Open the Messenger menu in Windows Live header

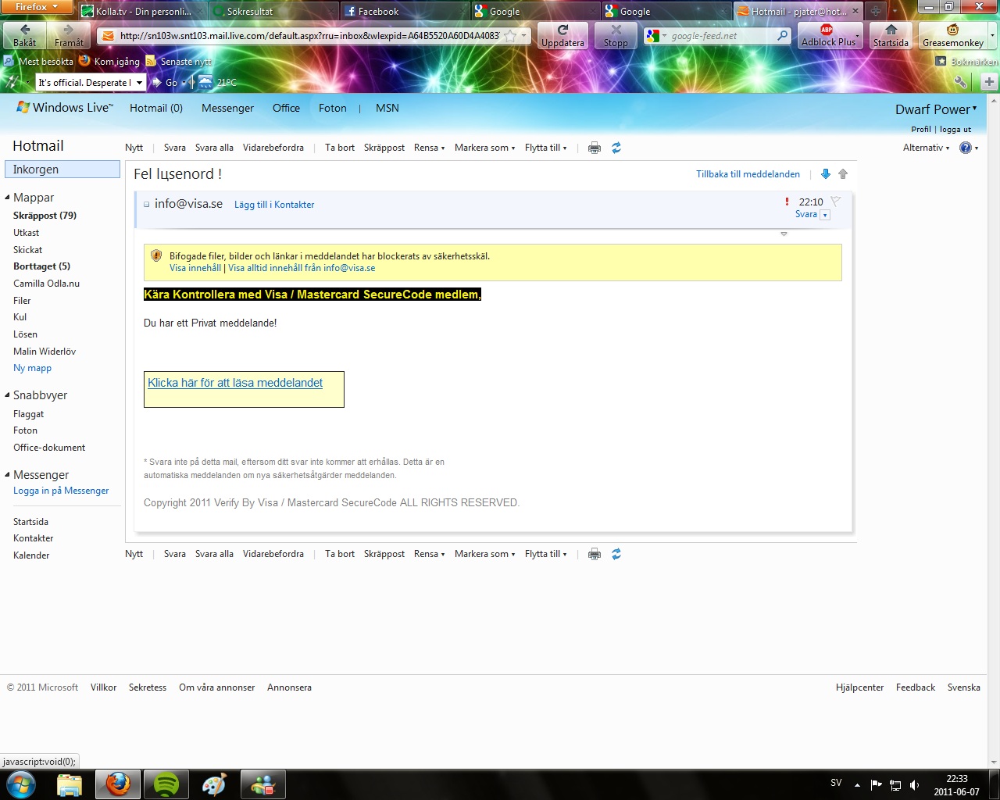pos(227,109)
